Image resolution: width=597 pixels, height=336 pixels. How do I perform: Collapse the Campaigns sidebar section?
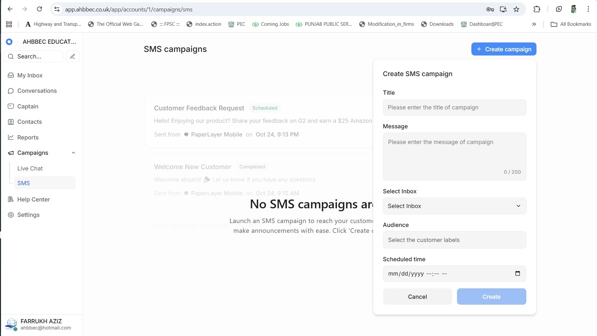[73, 153]
